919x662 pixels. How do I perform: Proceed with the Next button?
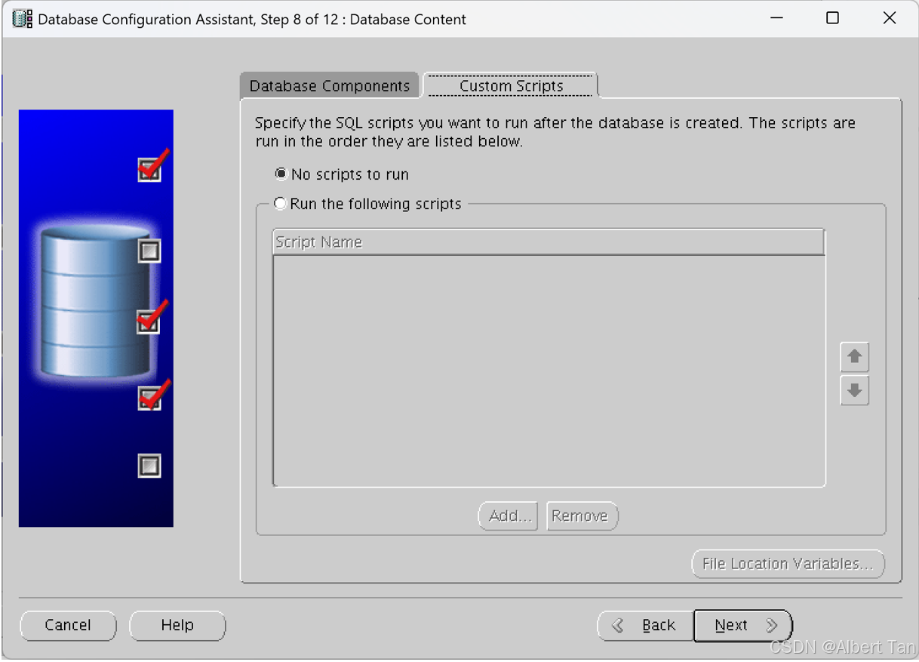click(x=743, y=625)
